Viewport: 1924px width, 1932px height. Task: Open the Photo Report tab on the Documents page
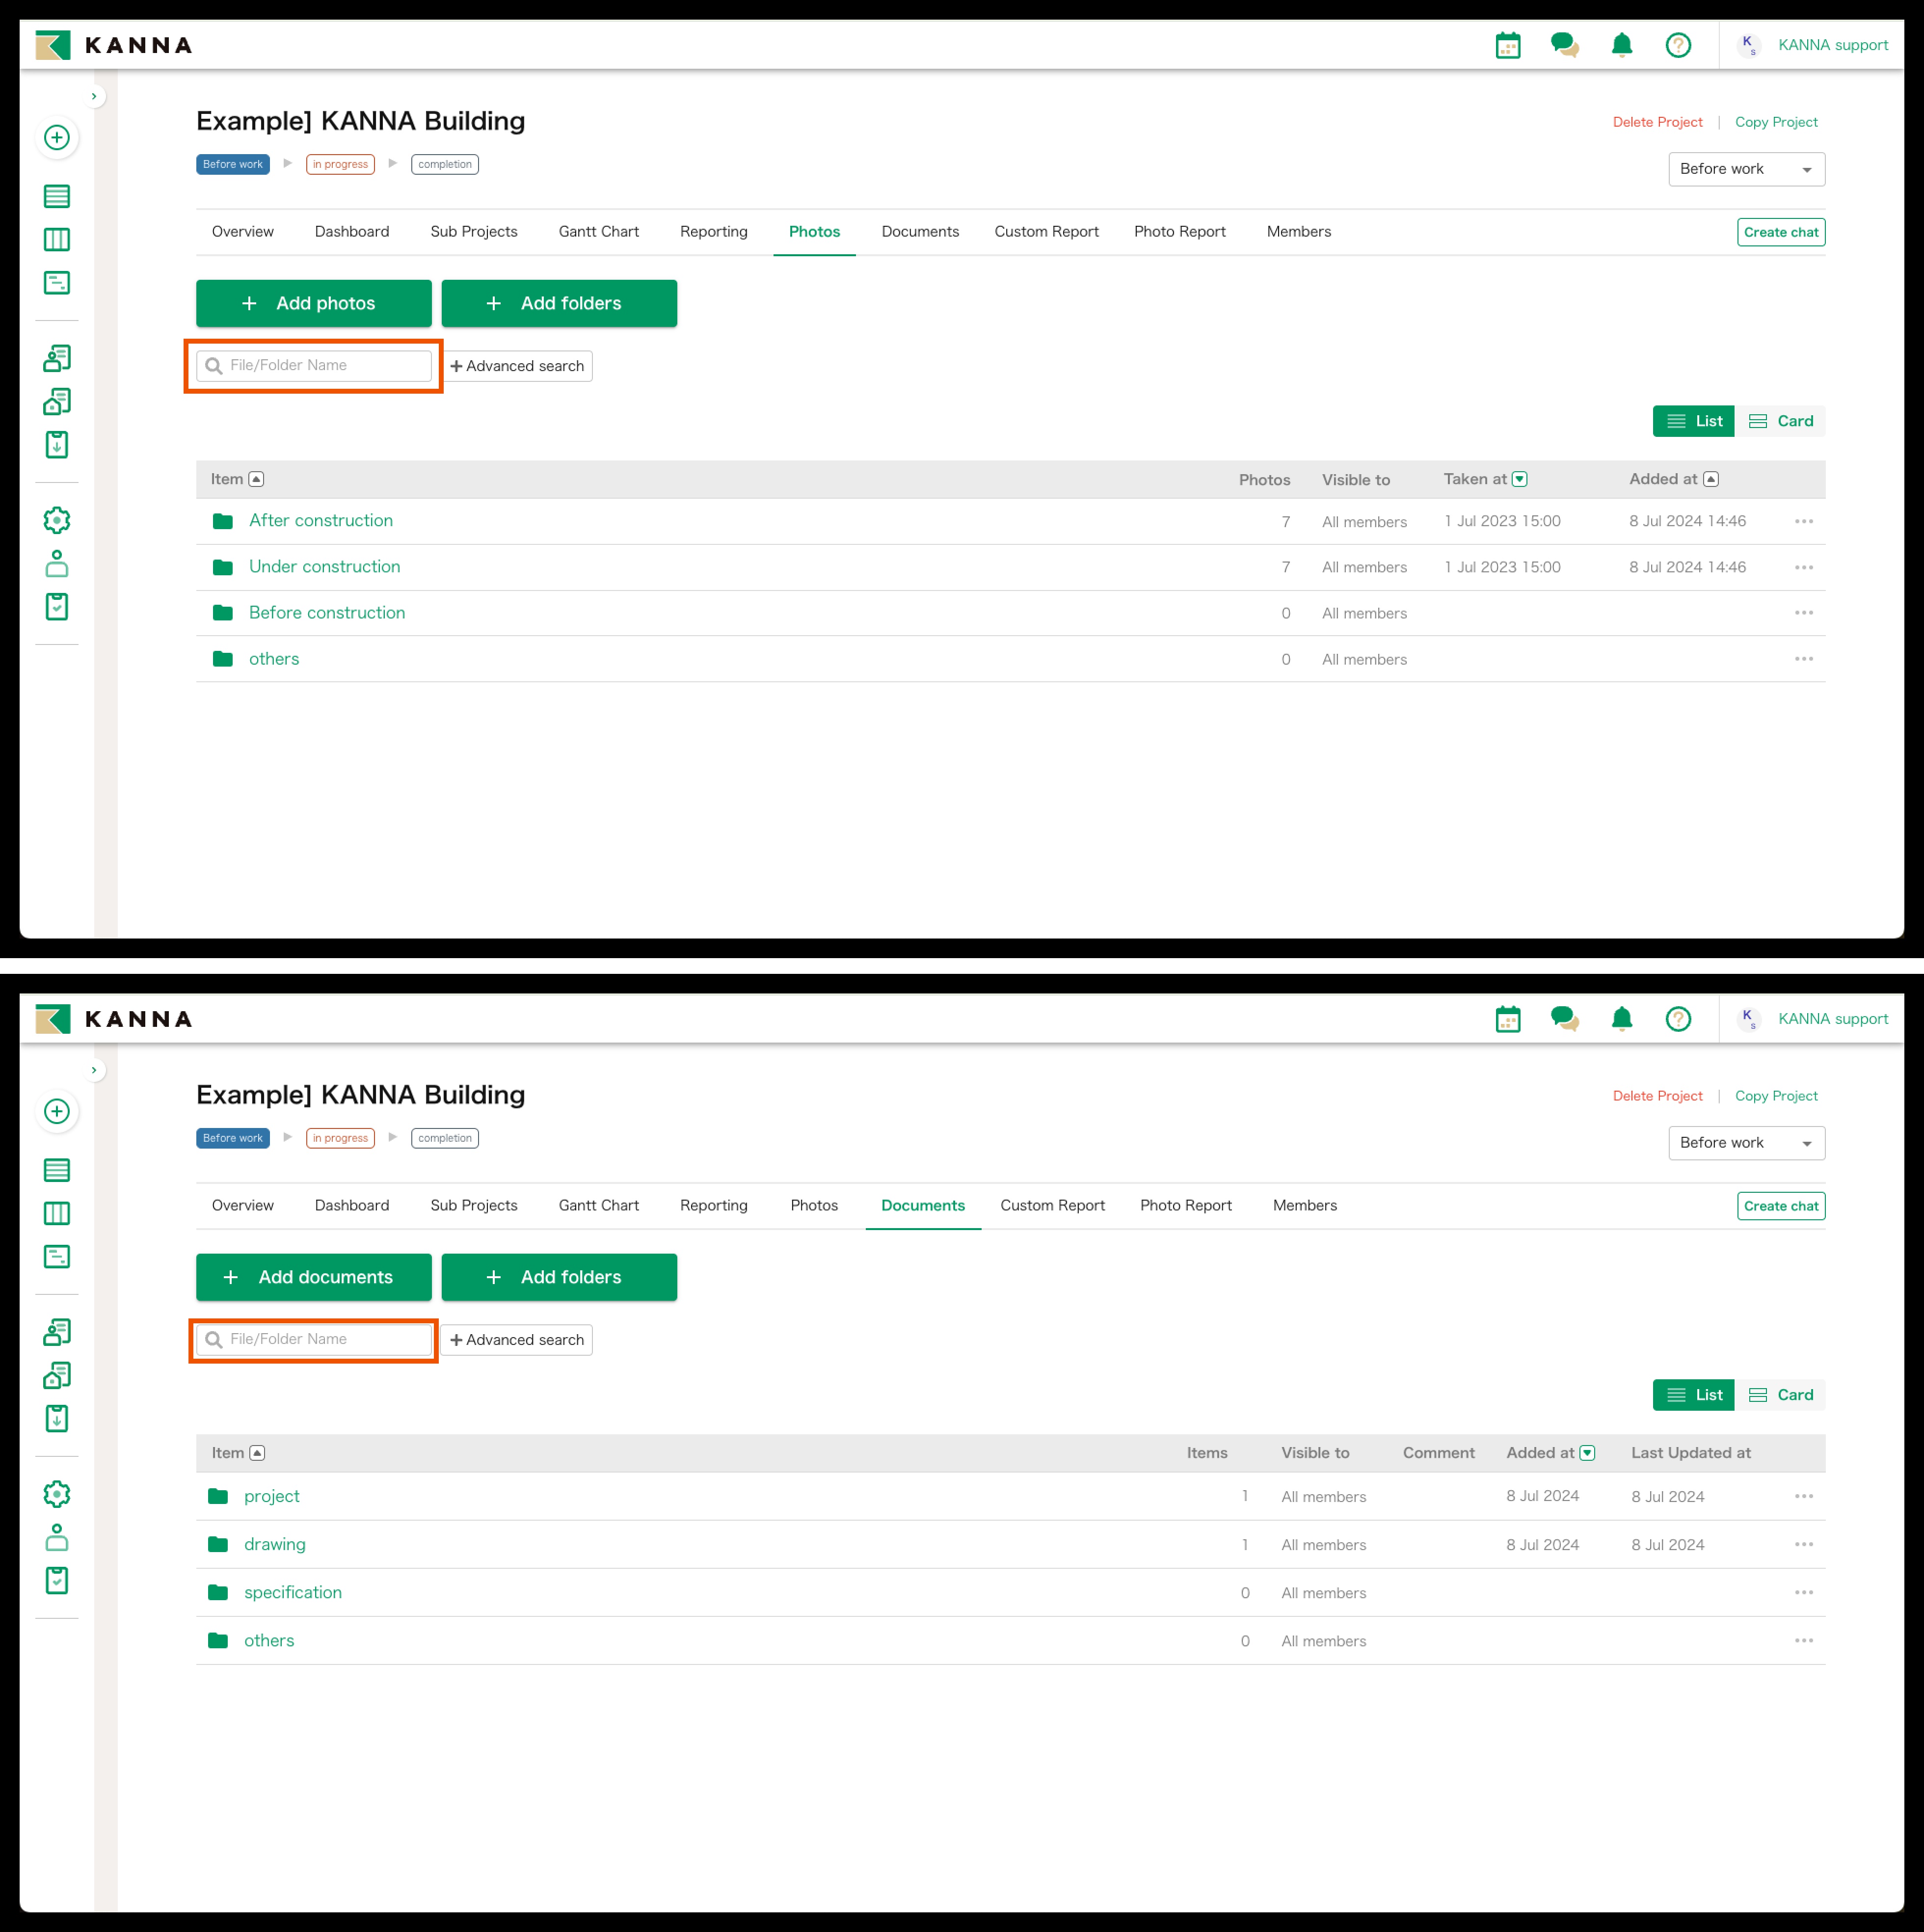tap(1185, 1205)
